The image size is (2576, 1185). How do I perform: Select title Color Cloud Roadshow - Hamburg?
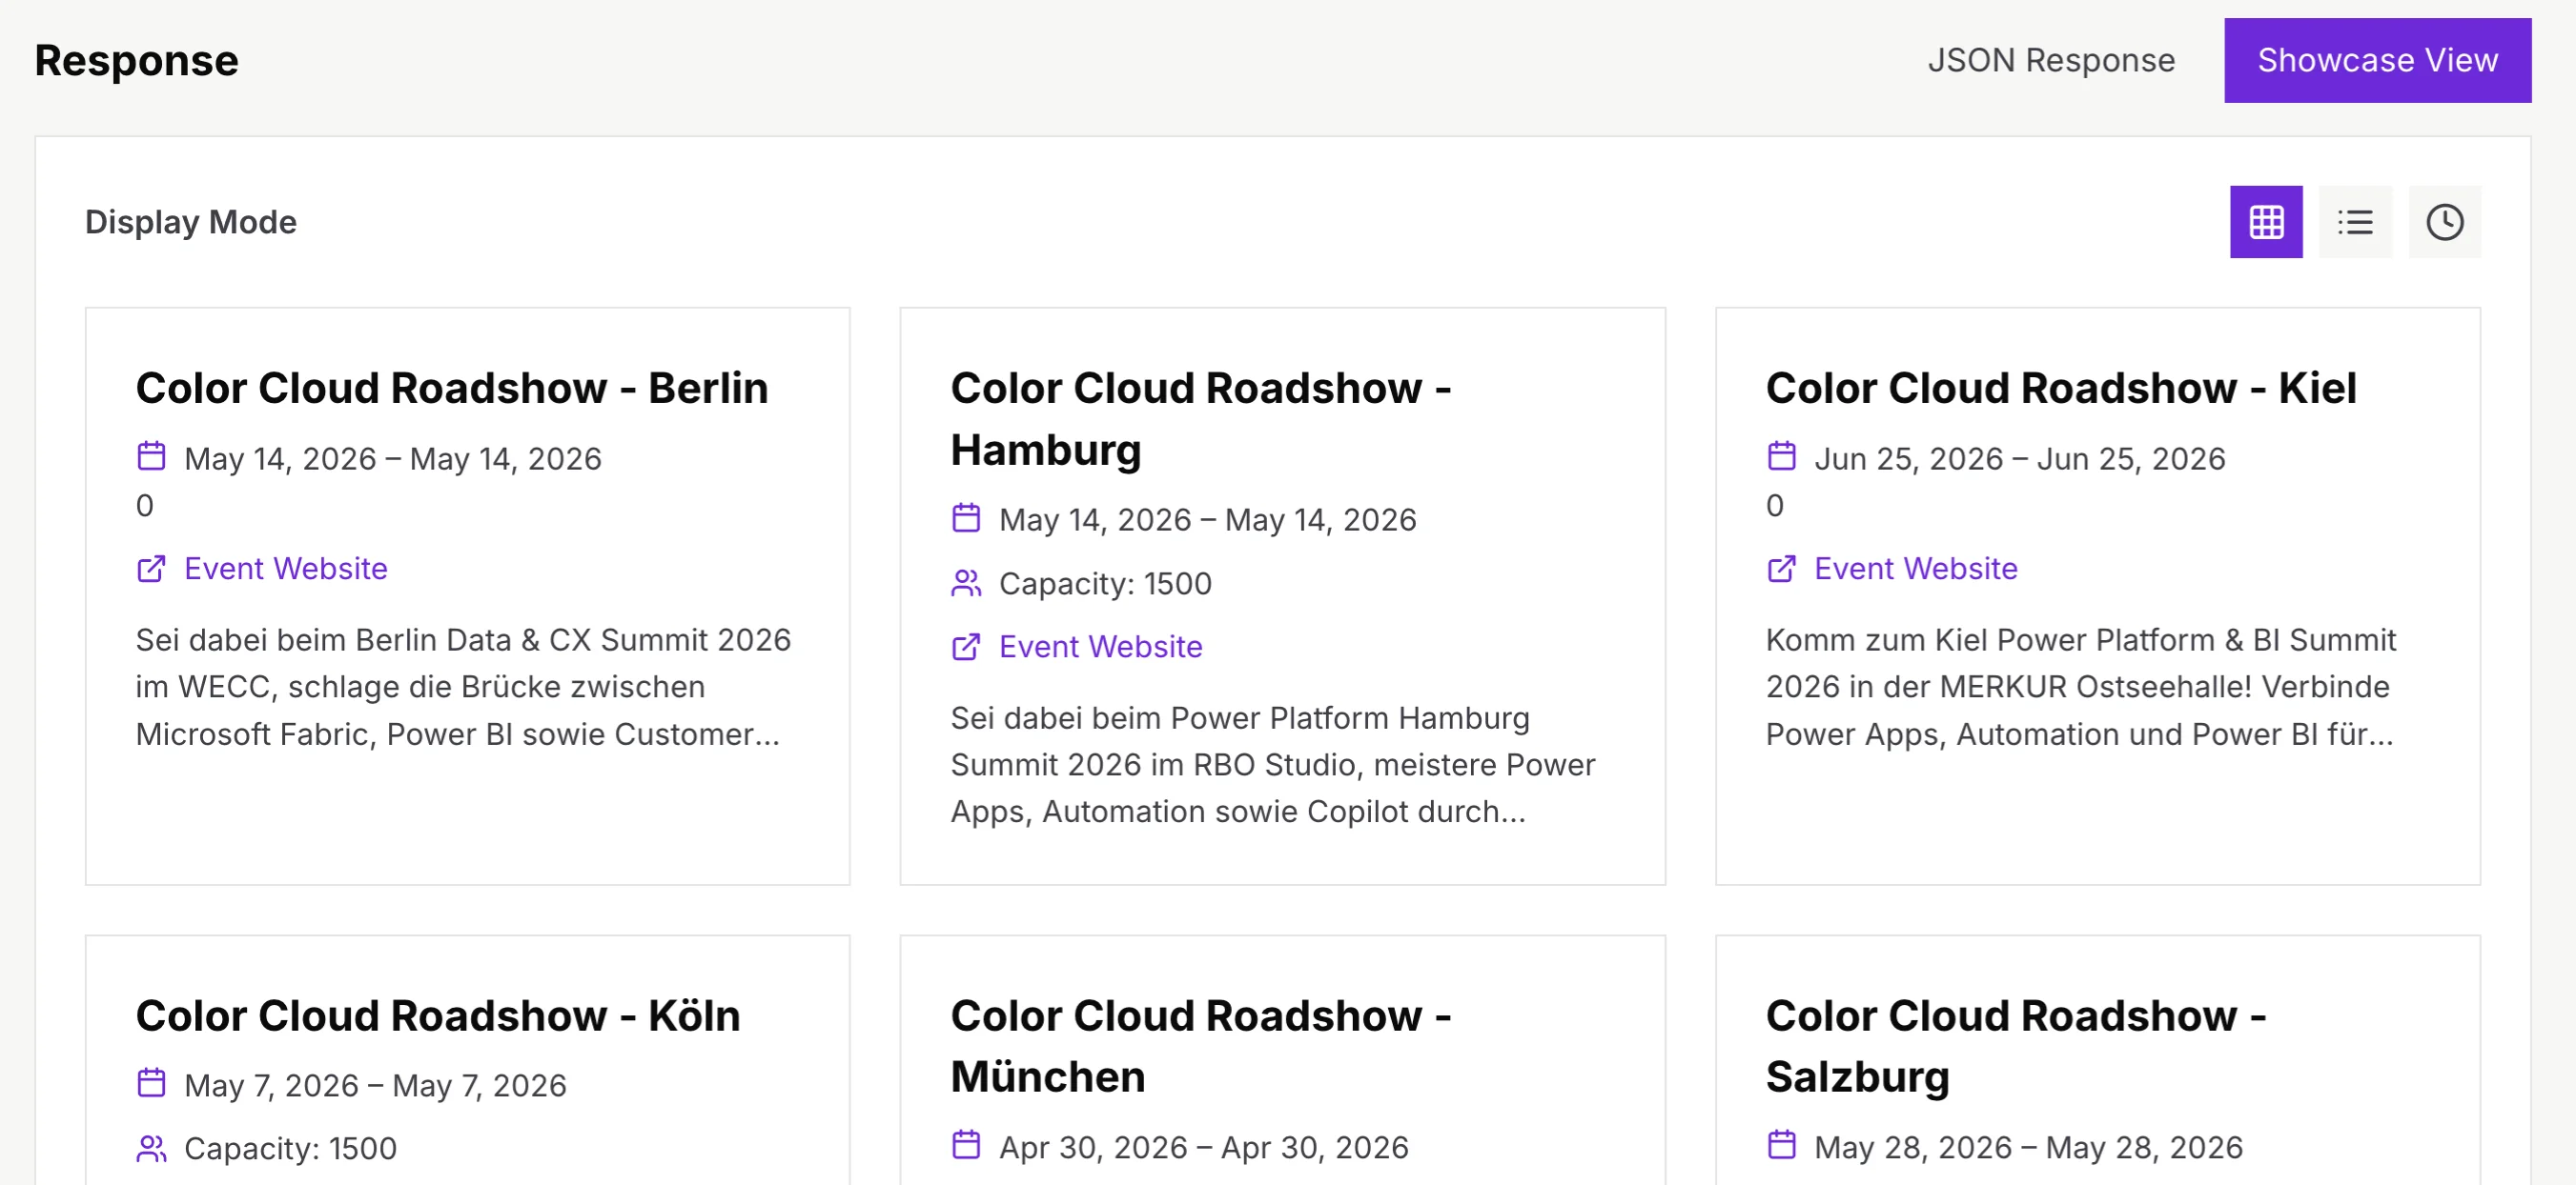(x=1200, y=418)
